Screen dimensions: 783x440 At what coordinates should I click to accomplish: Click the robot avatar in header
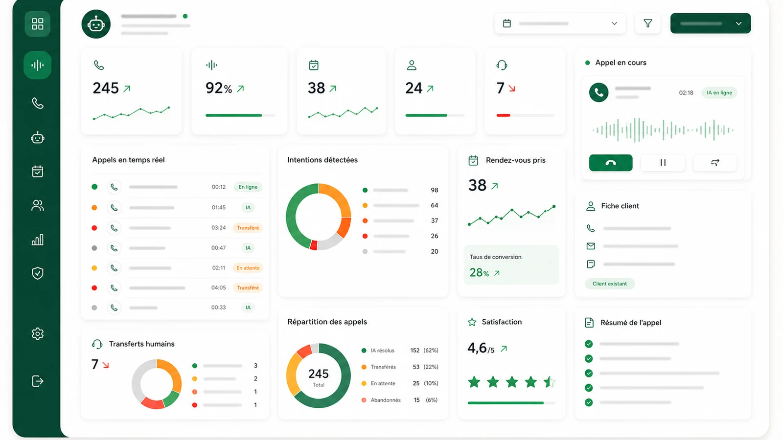click(96, 24)
